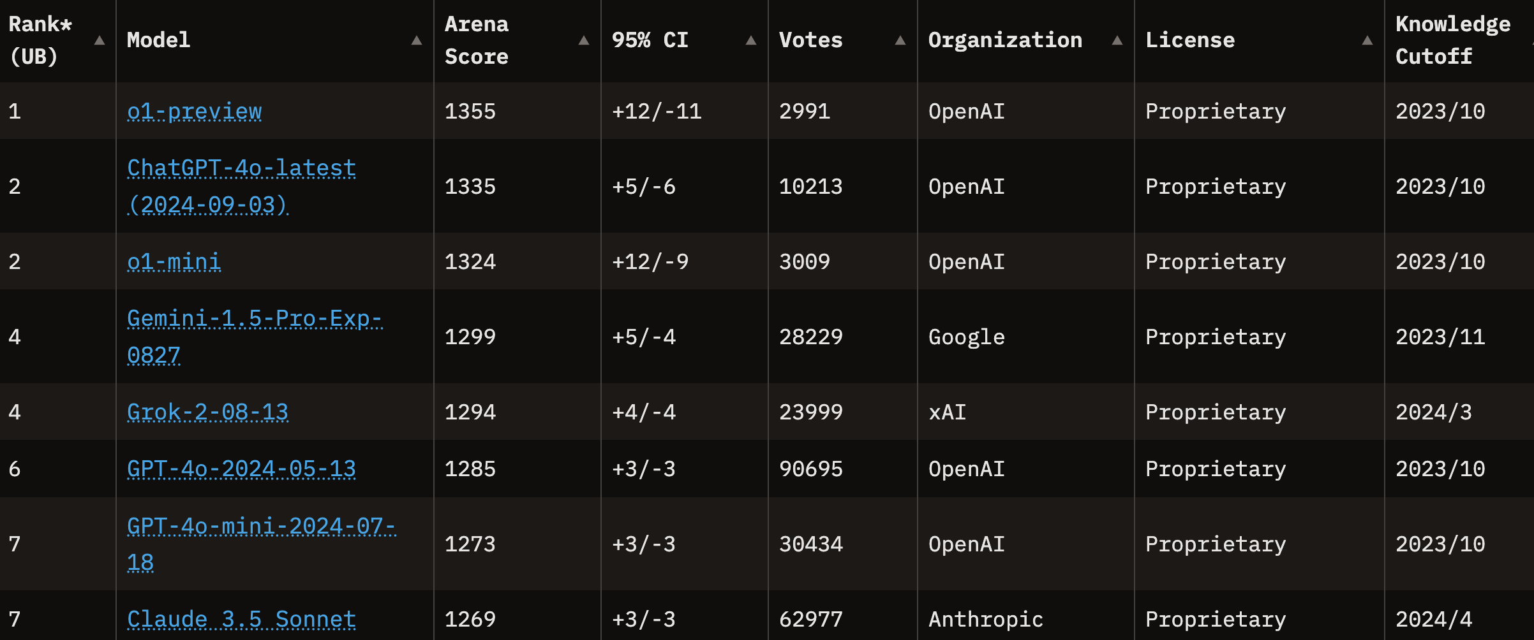Sort by Arena Score arrow icon
1534x640 pixels.
coord(584,40)
